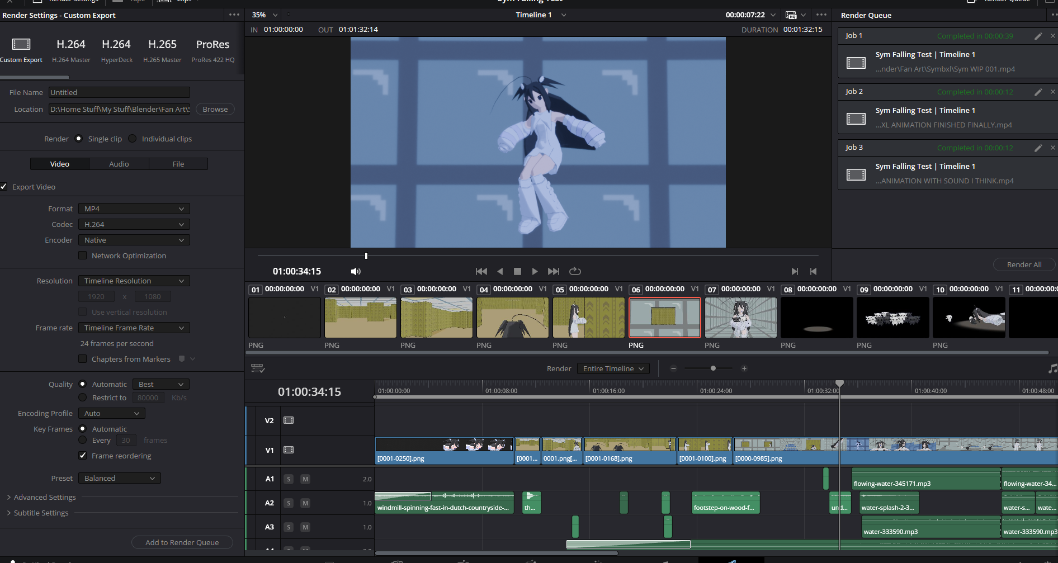This screenshot has height=563, width=1058.
Task: Click Render All button
Action: pyautogui.click(x=1024, y=264)
